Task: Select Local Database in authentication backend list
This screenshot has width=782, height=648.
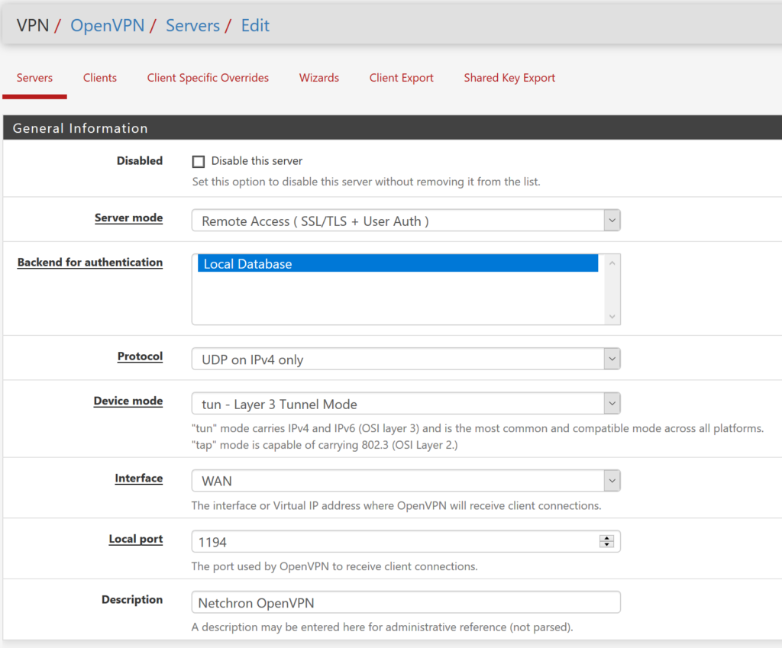Action: tap(398, 263)
